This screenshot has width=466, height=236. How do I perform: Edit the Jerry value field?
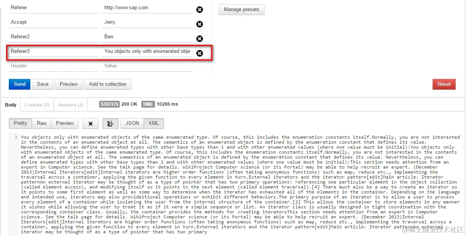pyautogui.click(x=147, y=22)
